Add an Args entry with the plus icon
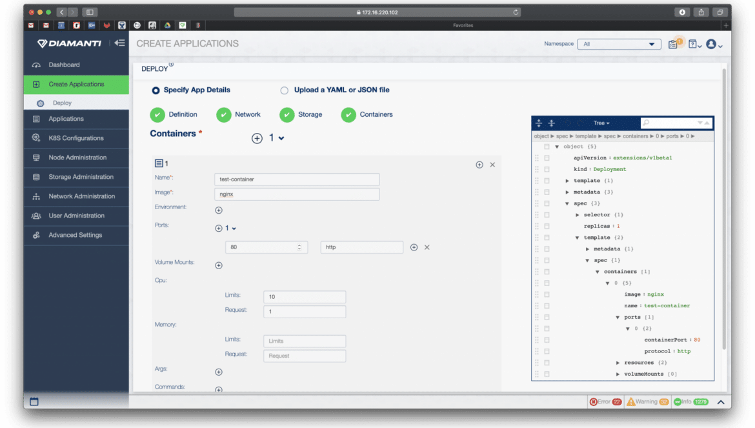Image resolution: width=755 pixels, height=428 pixels. (219, 372)
